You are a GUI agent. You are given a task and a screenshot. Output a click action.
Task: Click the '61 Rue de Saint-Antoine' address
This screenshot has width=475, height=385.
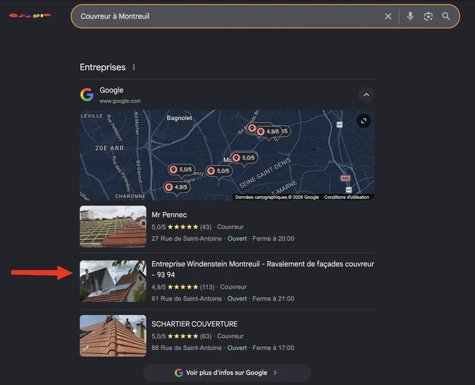click(x=186, y=299)
